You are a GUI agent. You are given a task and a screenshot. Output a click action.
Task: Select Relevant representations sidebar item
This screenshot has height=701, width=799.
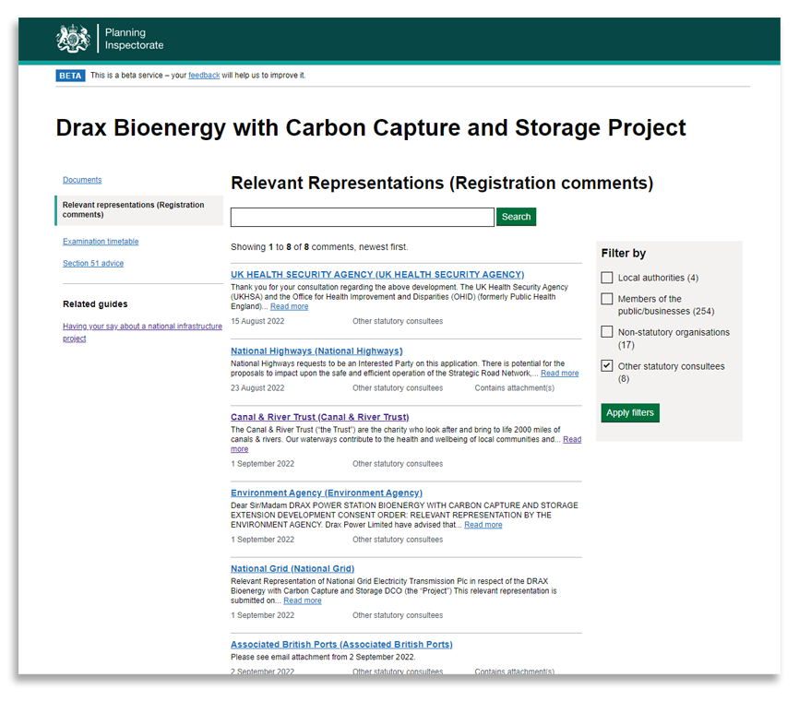tap(139, 210)
